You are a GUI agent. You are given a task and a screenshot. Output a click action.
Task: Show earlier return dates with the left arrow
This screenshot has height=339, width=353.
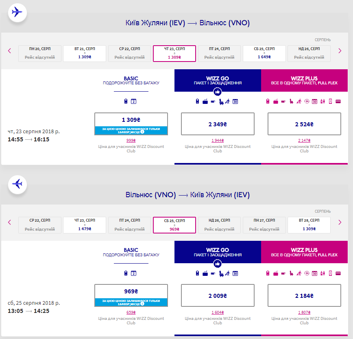coord(9,222)
